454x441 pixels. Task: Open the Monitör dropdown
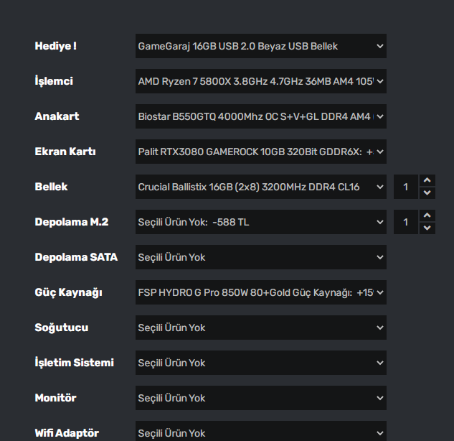pos(260,398)
